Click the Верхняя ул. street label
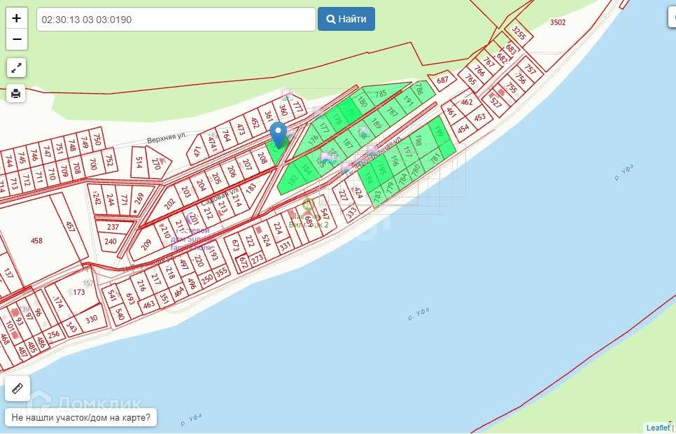676x434 pixels. pyautogui.click(x=167, y=138)
